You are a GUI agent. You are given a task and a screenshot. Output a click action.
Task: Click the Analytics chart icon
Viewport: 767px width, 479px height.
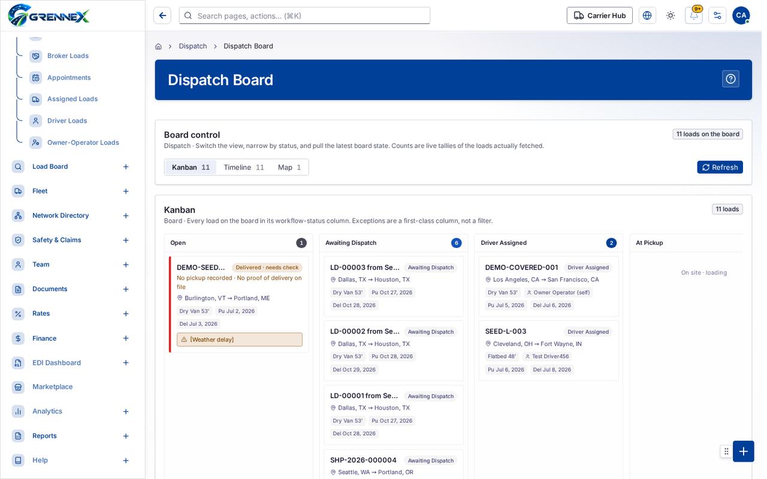point(19,411)
